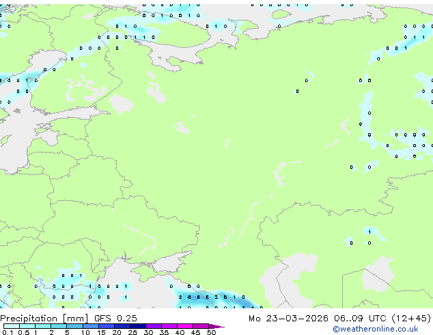Click the '40' legend scale value

[x=180, y=332]
